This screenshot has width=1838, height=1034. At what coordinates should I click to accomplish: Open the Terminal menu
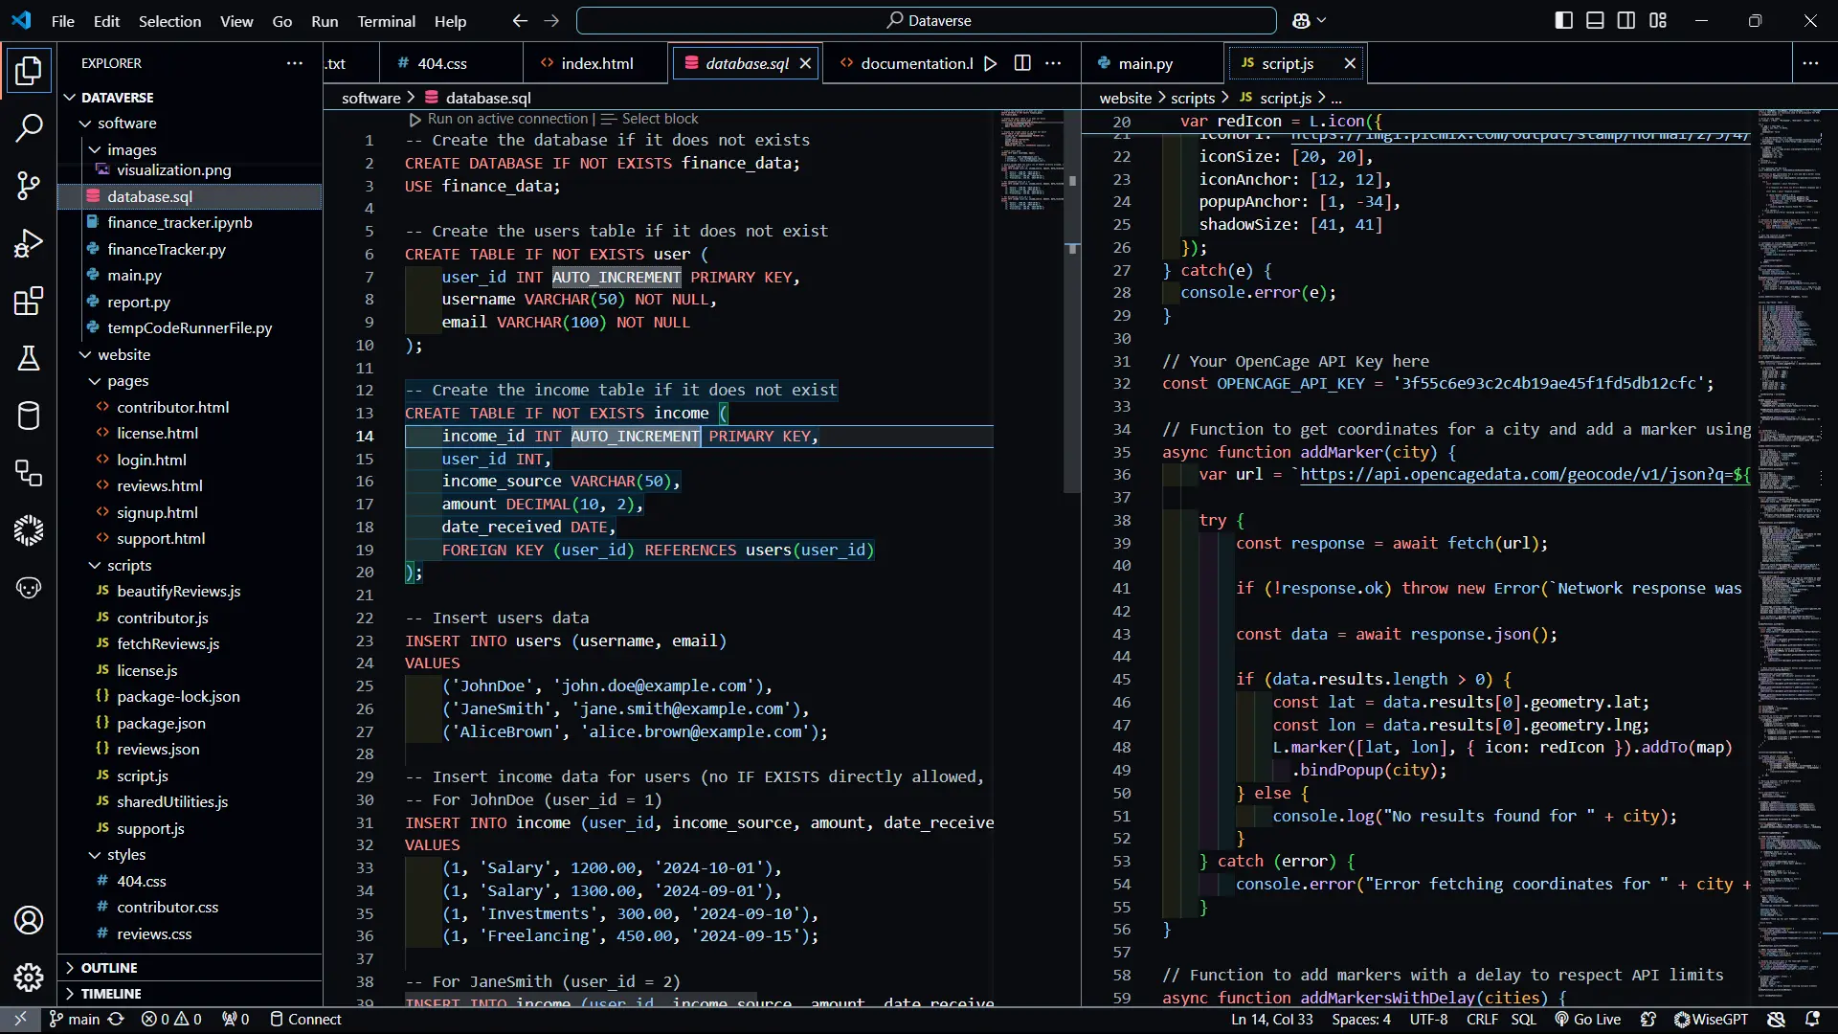click(386, 21)
